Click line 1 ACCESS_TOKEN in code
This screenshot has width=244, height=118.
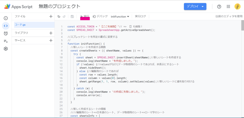click(x=85, y=27)
